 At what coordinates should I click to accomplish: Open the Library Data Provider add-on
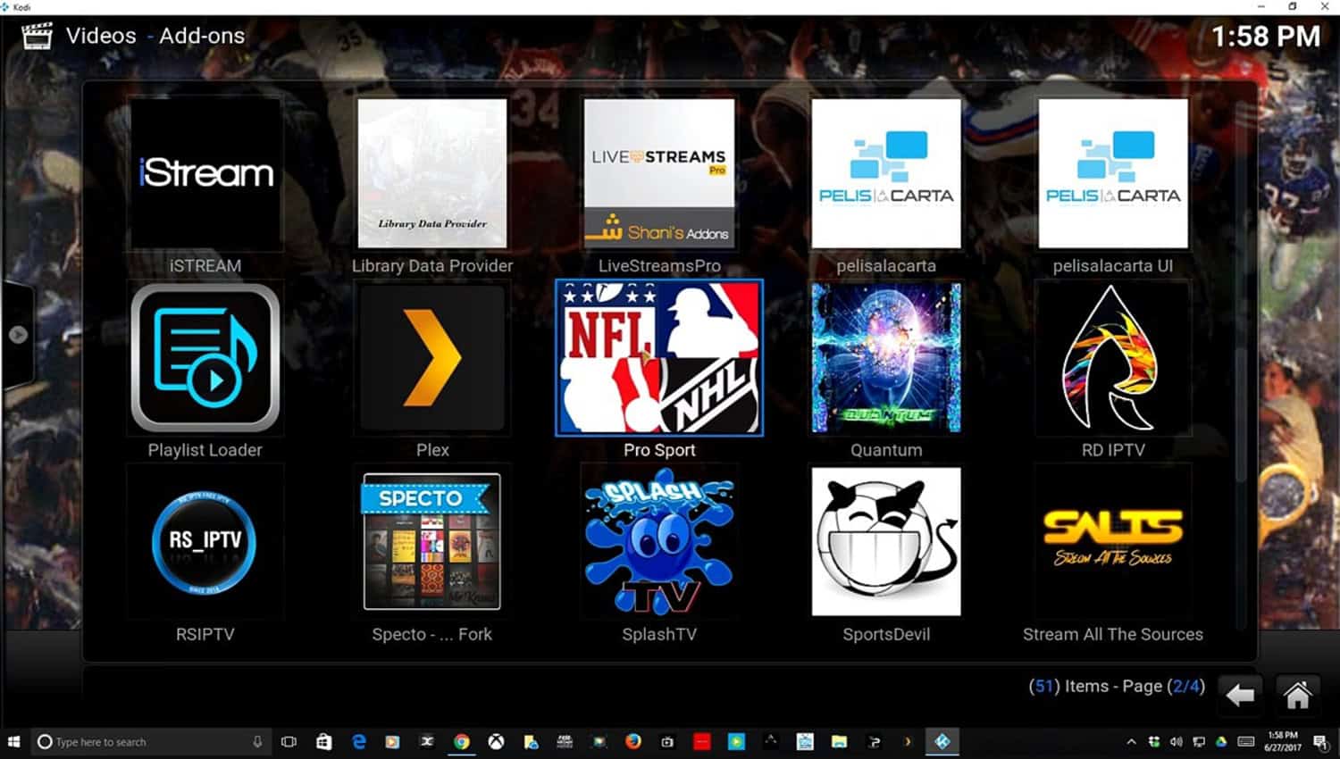(x=432, y=174)
